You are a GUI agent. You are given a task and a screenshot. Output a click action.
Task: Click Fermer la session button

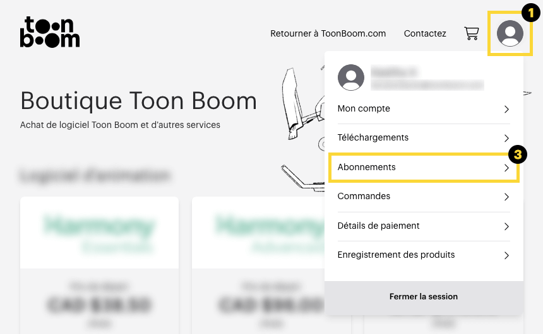[424, 297]
